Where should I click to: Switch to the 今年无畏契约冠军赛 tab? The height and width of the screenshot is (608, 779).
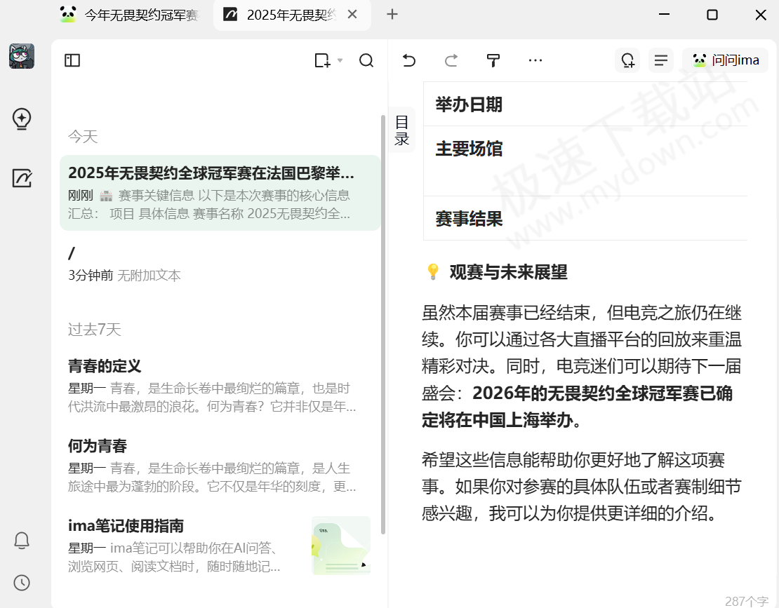(132, 15)
